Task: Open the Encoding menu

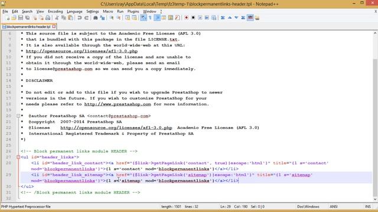Action: coord(55,11)
